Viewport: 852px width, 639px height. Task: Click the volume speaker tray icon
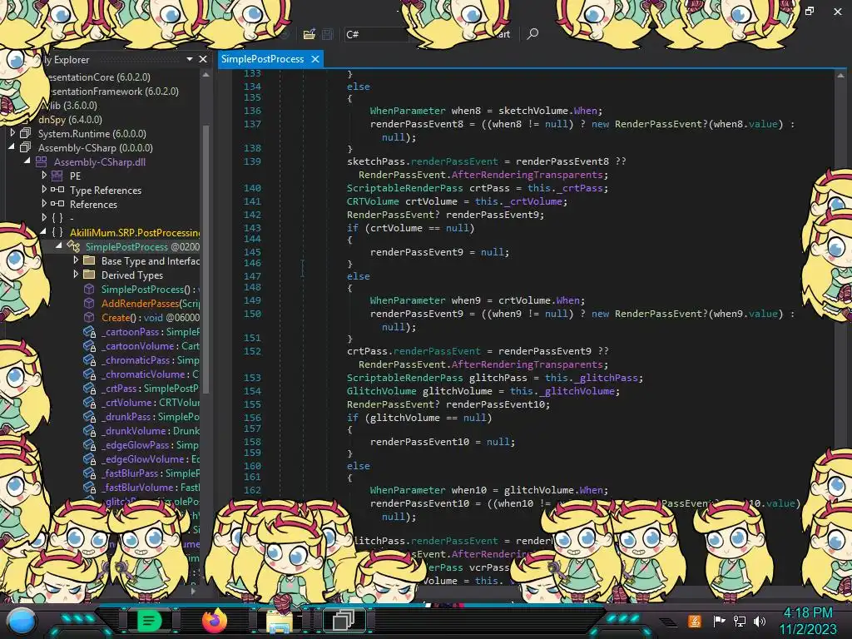point(759,621)
